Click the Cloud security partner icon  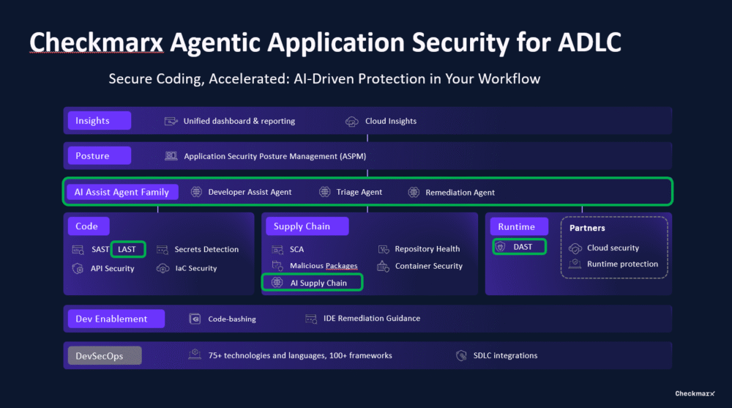(x=575, y=248)
